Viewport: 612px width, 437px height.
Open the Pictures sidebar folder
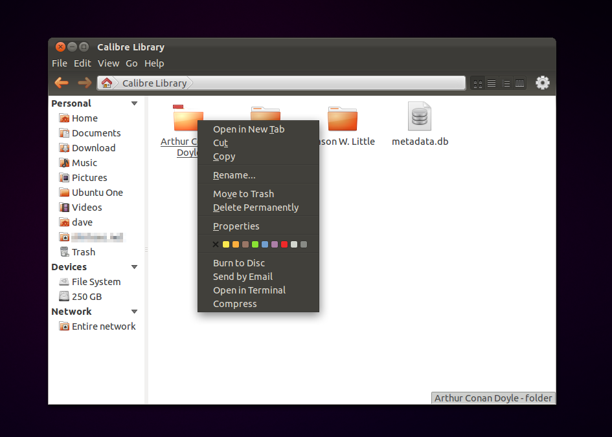pyautogui.click(x=83, y=177)
